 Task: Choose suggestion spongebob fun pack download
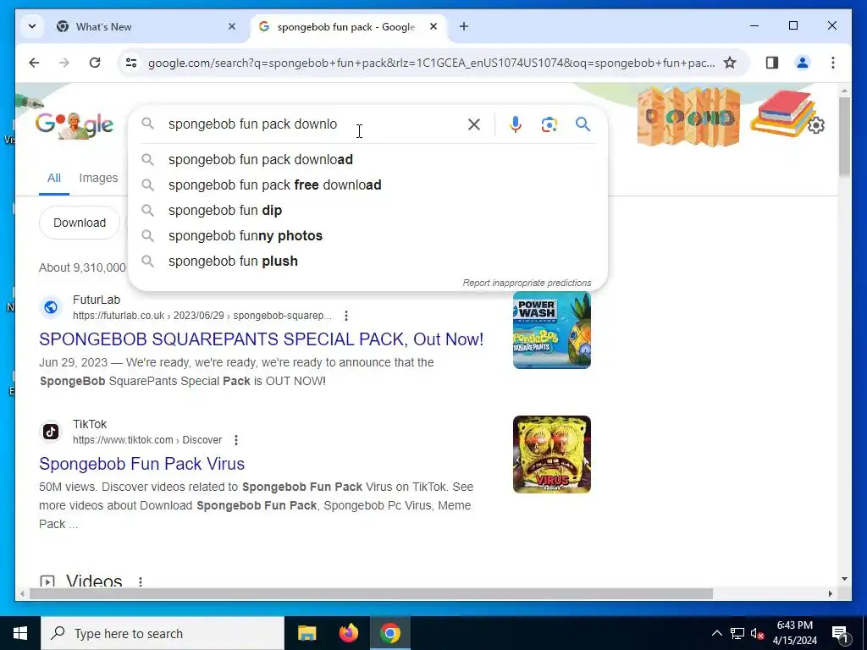tap(367, 160)
